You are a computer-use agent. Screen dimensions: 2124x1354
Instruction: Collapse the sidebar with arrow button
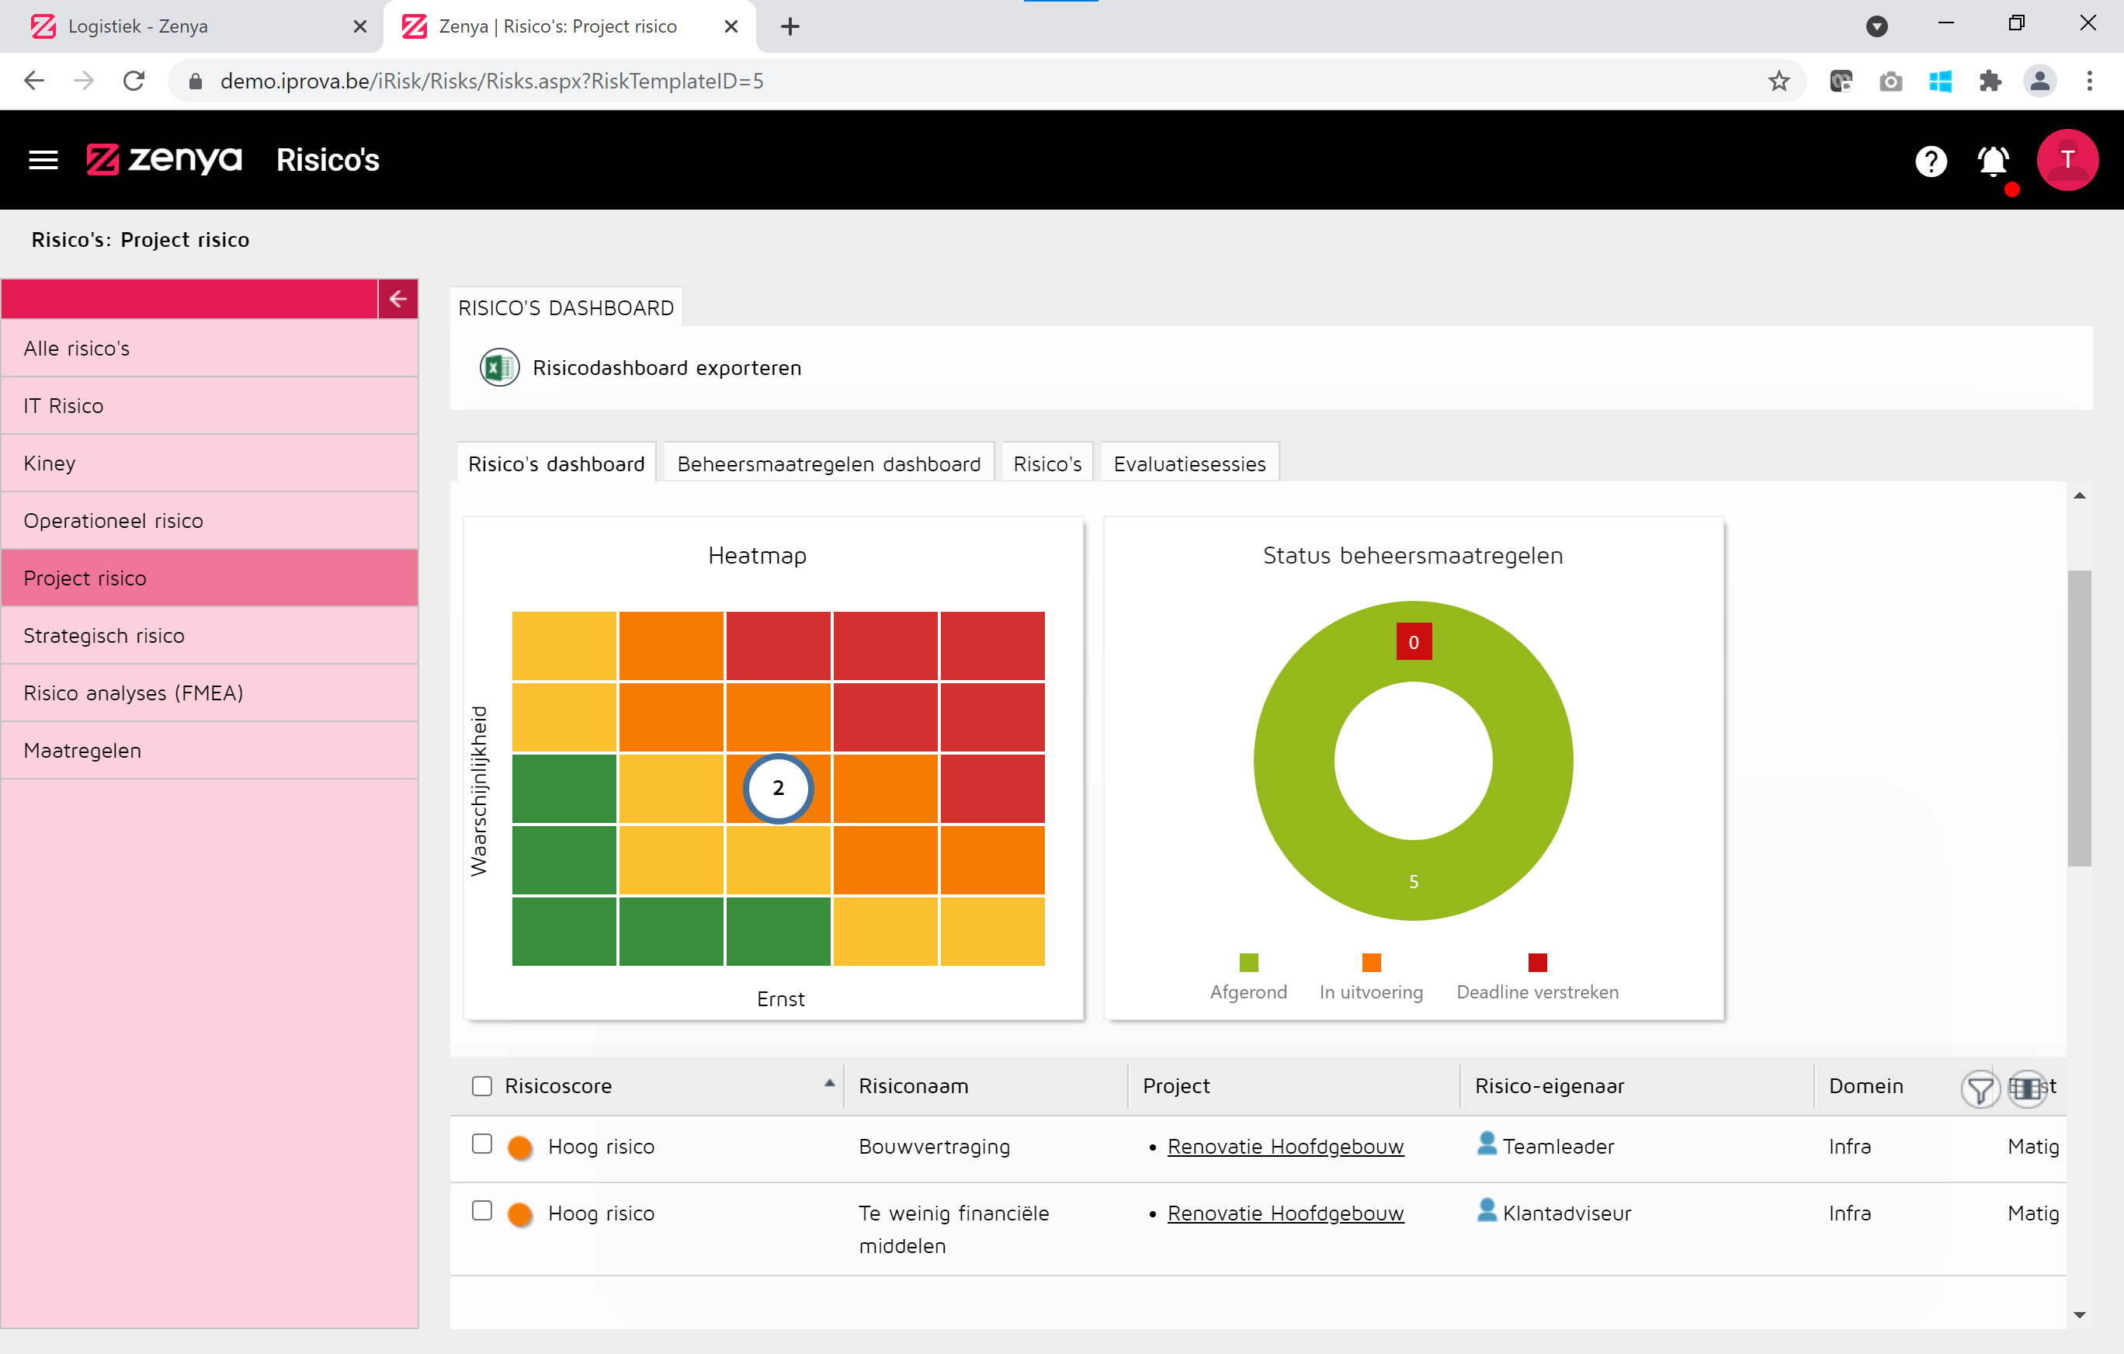[397, 299]
